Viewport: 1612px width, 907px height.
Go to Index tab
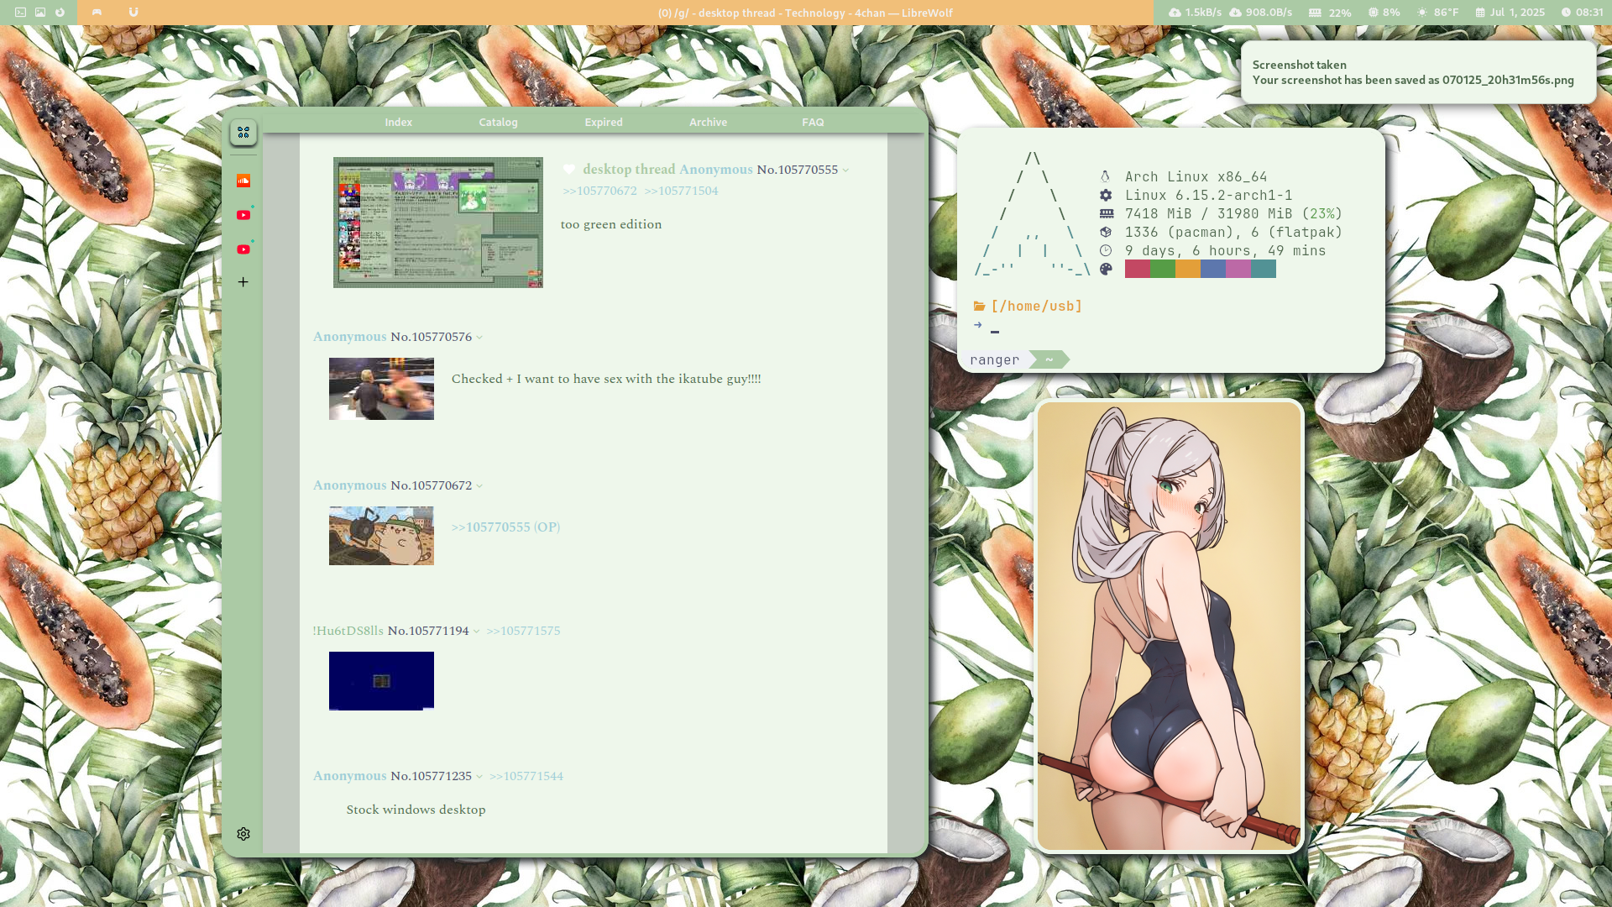(x=398, y=122)
